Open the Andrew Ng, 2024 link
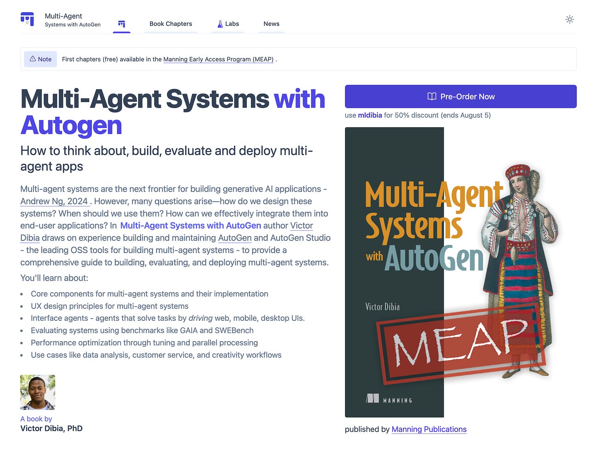The height and width of the screenshot is (457, 591). point(55,201)
